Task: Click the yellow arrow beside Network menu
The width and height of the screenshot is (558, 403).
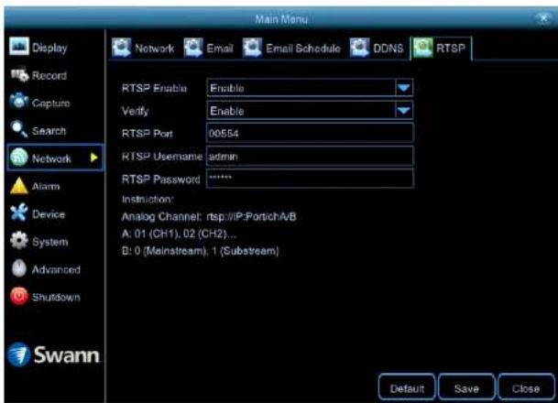Action: pyautogui.click(x=93, y=158)
